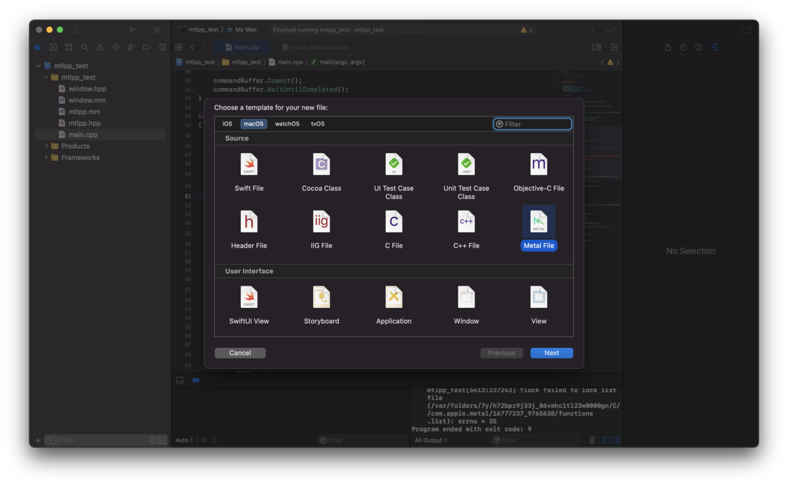The height and width of the screenshot is (486, 788).
Task: Open the Breakpoint navigator
Action: 146,47
